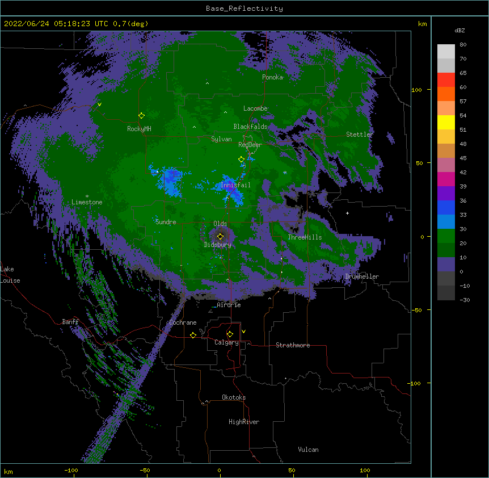This screenshot has width=489, height=478.
Task: Click the Banff city label
Action: [x=70, y=322]
